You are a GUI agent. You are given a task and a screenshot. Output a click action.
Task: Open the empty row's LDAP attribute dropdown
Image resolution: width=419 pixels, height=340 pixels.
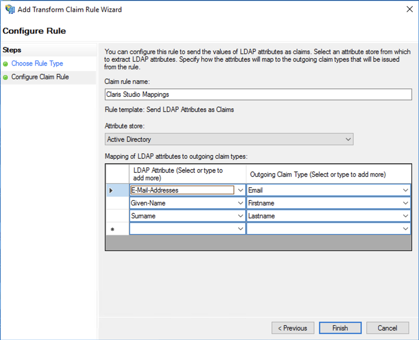241,229
